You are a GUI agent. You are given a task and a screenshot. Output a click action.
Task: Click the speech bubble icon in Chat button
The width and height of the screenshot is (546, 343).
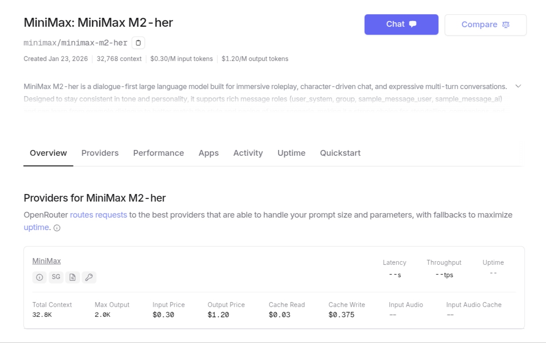[x=413, y=24]
